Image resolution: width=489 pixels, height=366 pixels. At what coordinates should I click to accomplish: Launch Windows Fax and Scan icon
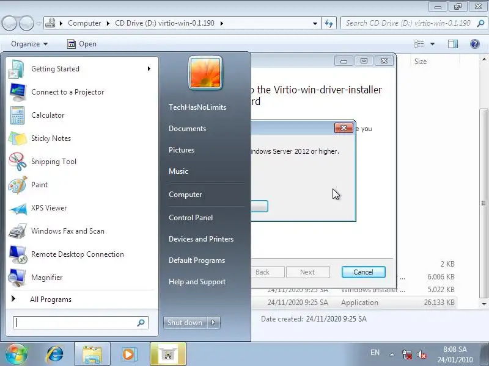tap(18, 231)
